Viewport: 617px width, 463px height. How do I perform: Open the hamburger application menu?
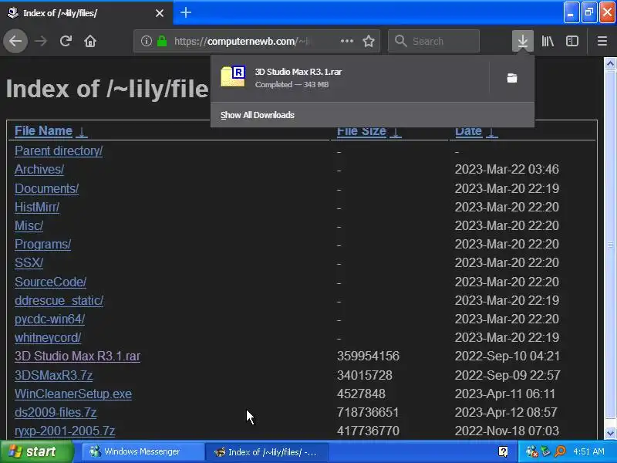[x=602, y=41]
